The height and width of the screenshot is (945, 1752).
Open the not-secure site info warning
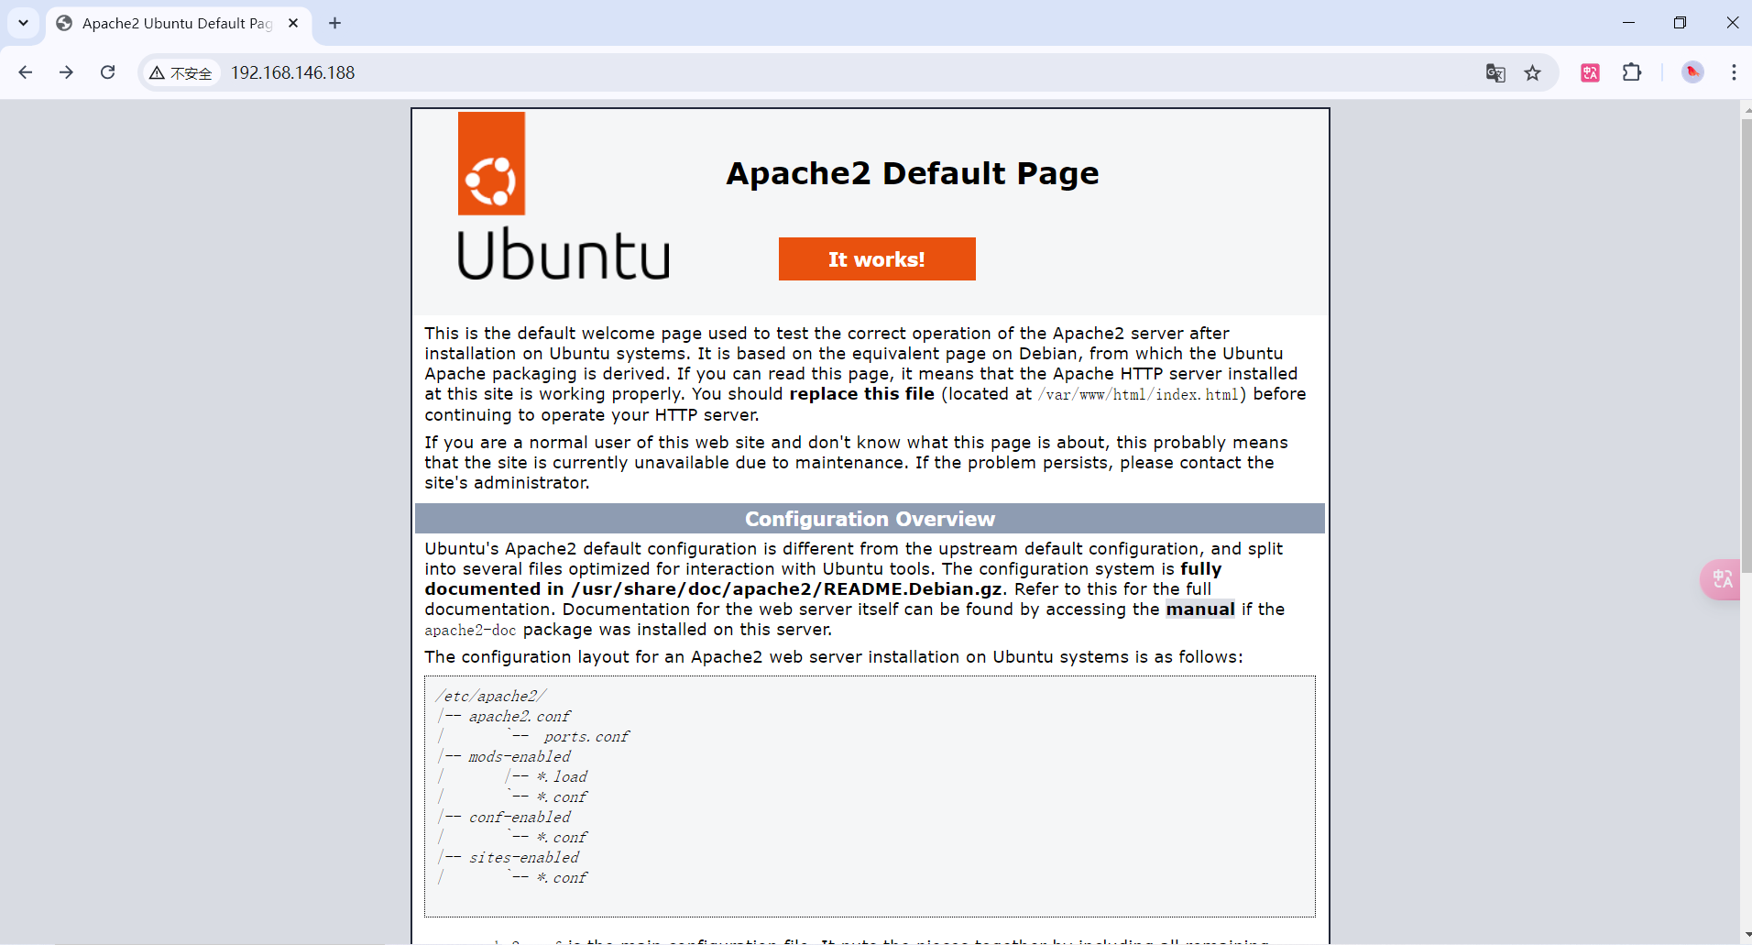click(181, 73)
